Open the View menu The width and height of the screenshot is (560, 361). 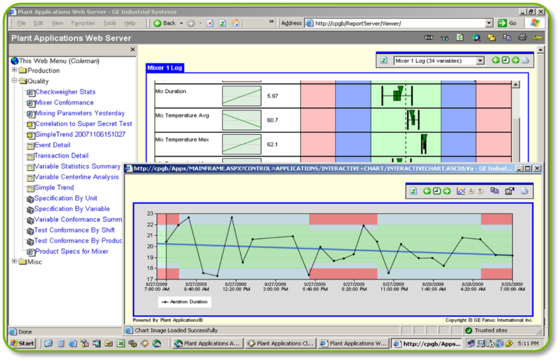point(57,23)
